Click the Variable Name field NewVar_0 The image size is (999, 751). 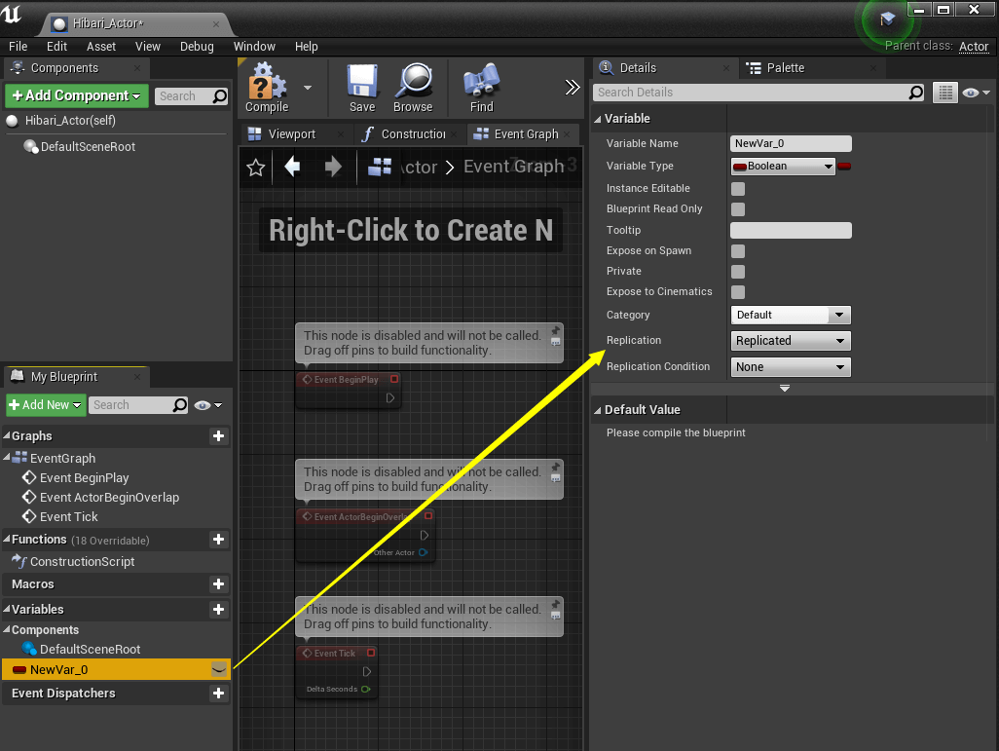[791, 143]
